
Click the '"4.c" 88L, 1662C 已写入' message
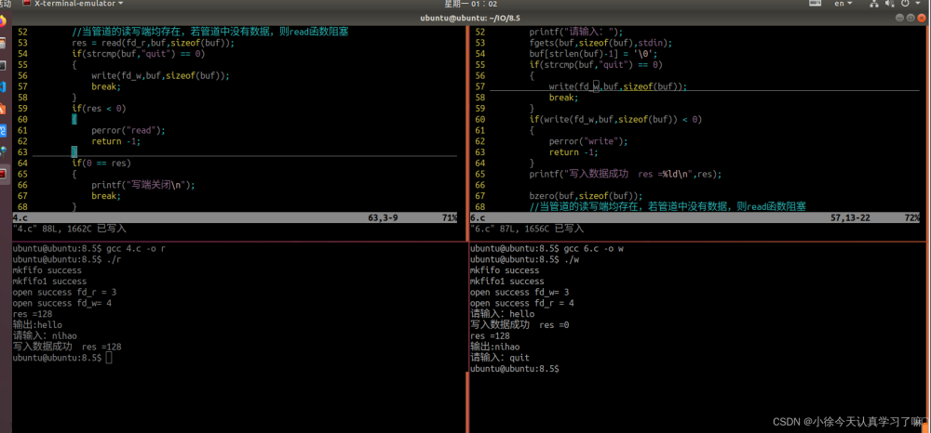click(x=69, y=229)
